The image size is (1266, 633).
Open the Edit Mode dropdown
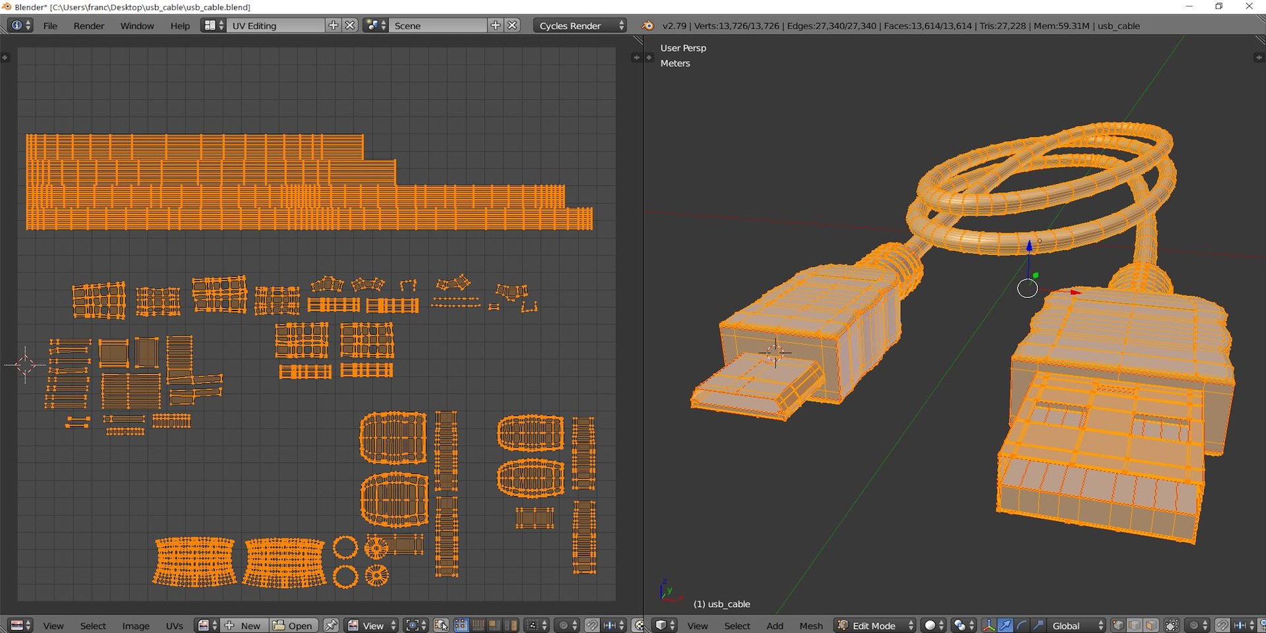pos(874,625)
